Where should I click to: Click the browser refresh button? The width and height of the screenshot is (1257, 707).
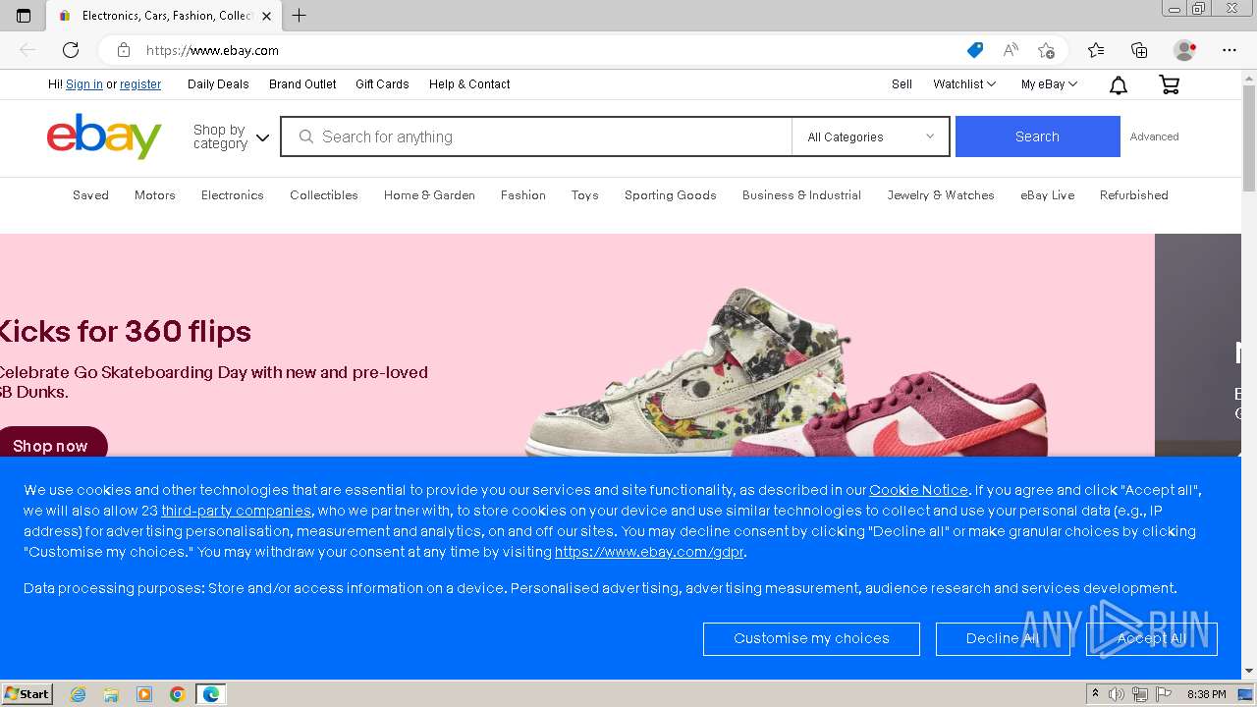coord(71,50)
